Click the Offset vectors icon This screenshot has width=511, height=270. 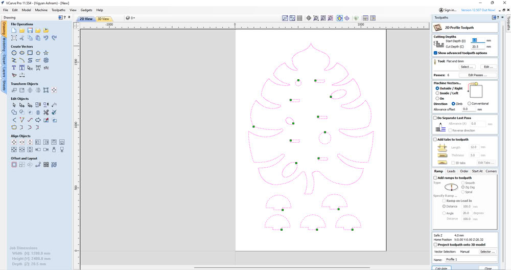tap(14, 165)
